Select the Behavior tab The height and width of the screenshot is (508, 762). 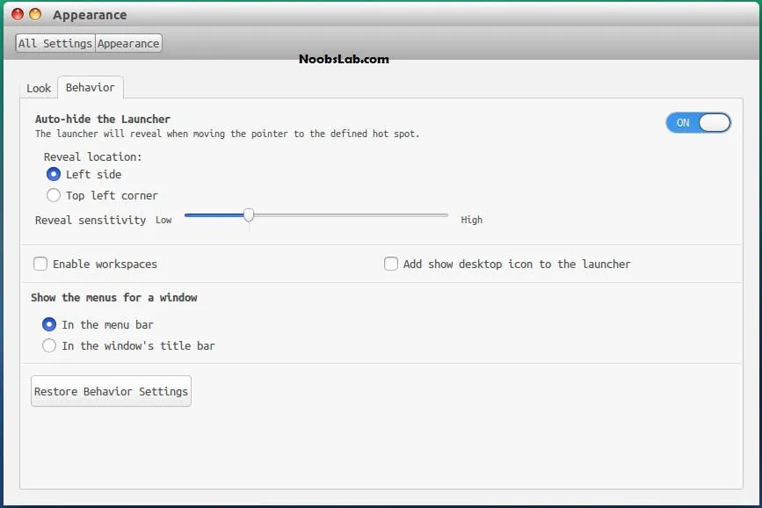point(90,87)
